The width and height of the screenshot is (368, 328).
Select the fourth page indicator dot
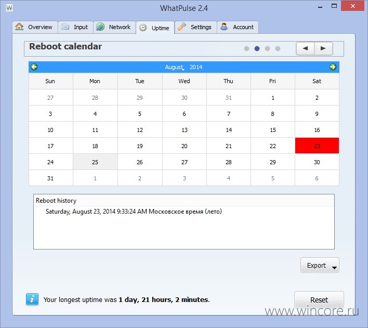coord(278,48)
